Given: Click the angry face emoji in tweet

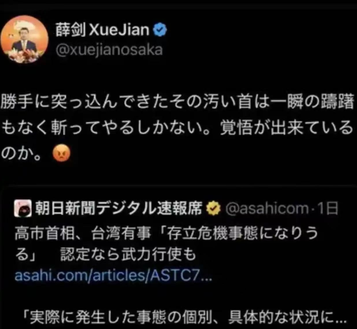Looking at the screenshot, I should 61,153.
